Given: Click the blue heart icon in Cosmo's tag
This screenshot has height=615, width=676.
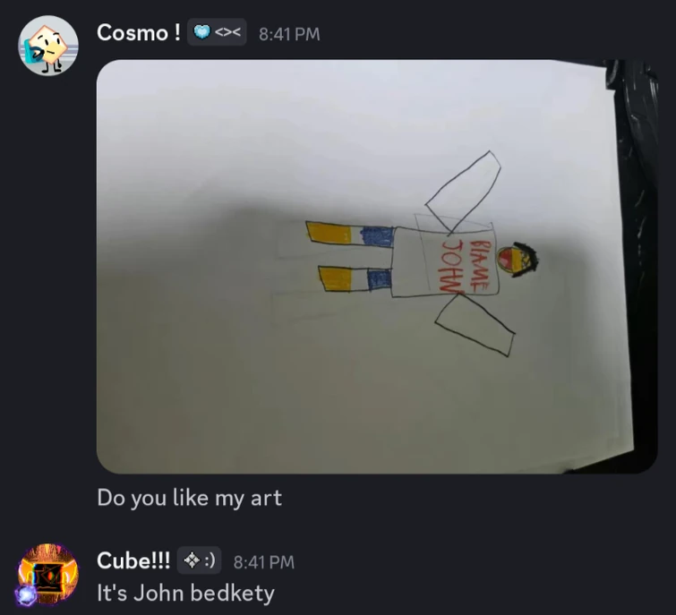Looking at the screenshot, I should coord(201,32).
